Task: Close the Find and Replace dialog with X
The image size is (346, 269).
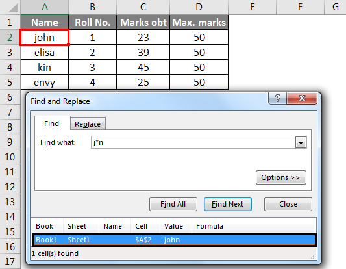Action: 302,98
